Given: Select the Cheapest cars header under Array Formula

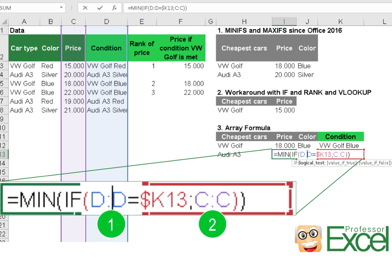Looking at the screenshot, I should pos(244,137).
